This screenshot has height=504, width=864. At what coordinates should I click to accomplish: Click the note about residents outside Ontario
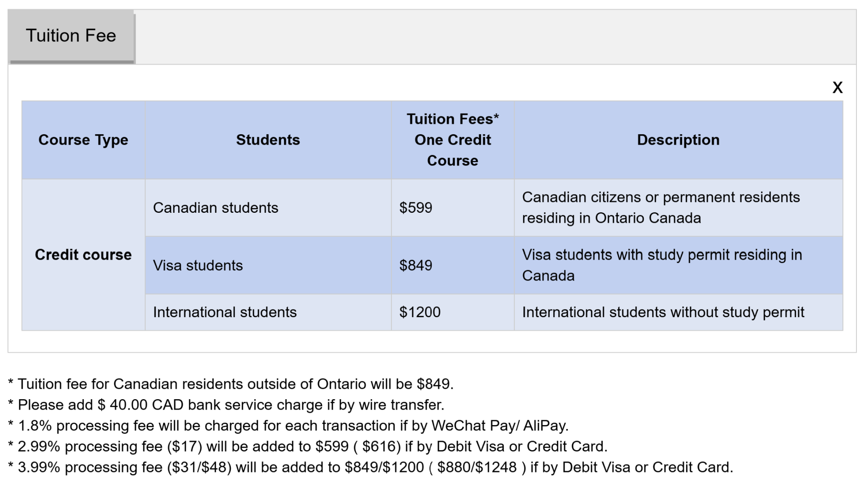pyautogui.click(x=235, y=384)
